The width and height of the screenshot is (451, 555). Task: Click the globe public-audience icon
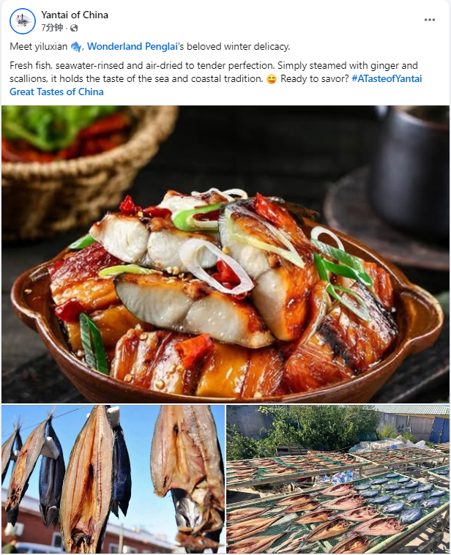(74, 28)
